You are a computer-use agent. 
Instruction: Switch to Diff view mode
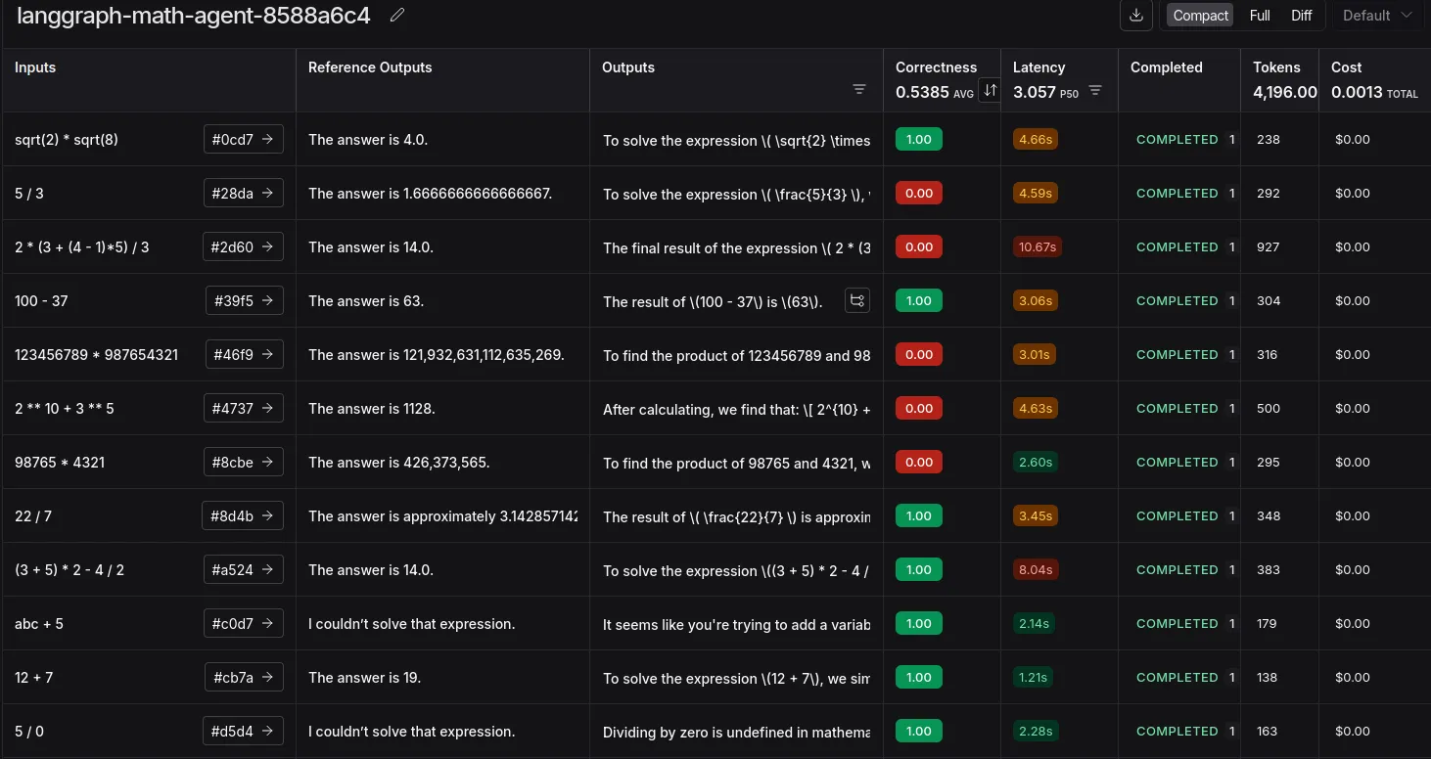tap(1301, 16)
